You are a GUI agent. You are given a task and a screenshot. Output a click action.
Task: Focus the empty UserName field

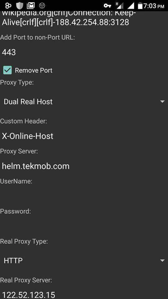(x=84, y=197)
